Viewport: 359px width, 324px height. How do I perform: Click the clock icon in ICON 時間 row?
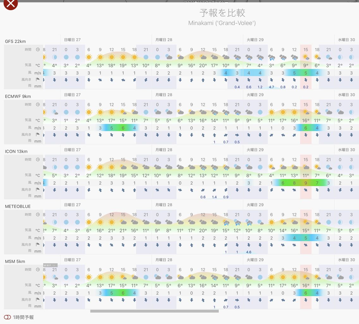click(x=38, y=159)
